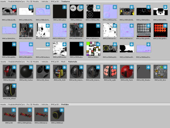
Task: Add the RMCar38Numbers texture via plus icon
Action: pyautogui.click(x=48, y=44)
